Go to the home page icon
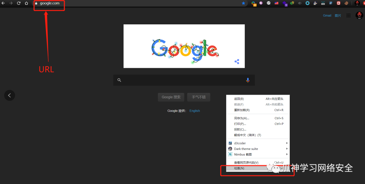The image size is (365, 184). click(x=27, y=3)
